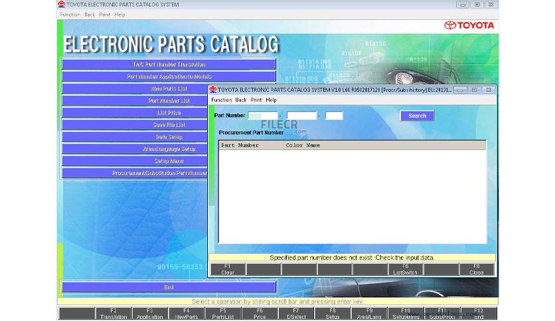Open the Part Number List option

coord(135,100)
